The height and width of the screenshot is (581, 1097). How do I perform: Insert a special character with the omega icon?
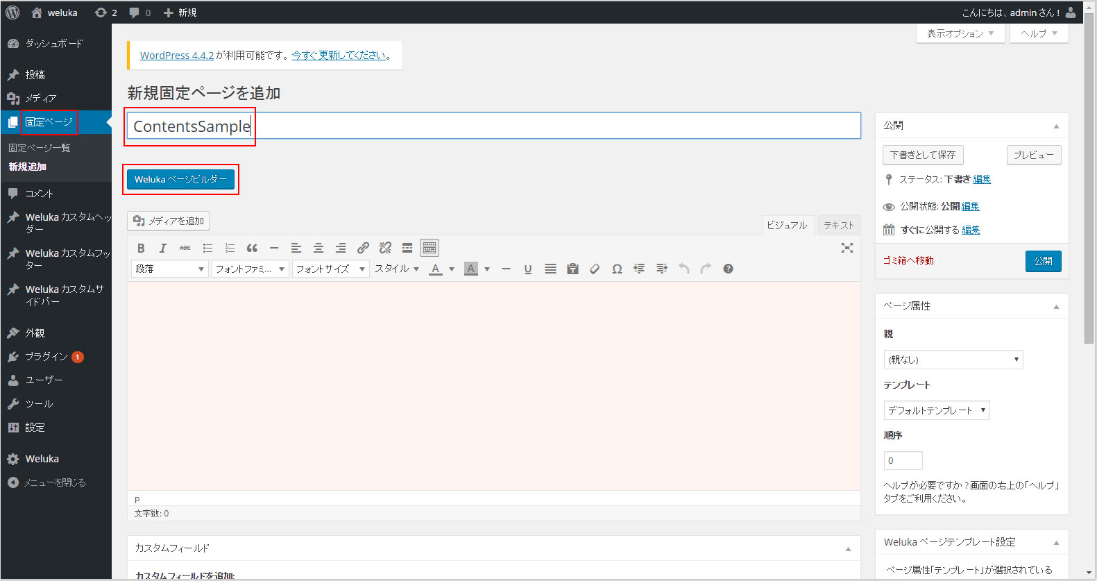pyautogui.click(x=617, y=269)
